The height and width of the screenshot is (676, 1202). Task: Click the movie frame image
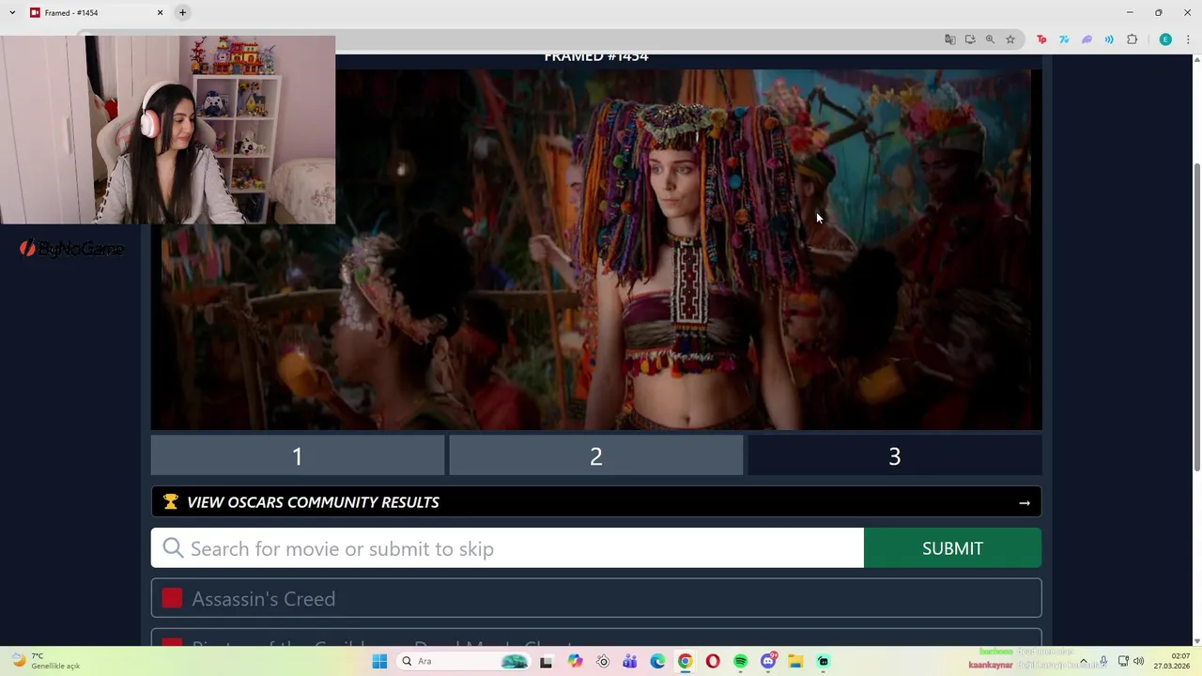coord(596,250)
